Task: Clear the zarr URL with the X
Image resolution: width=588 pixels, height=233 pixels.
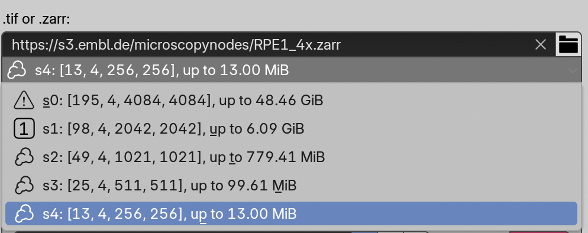Action: [x=540, y=45]
